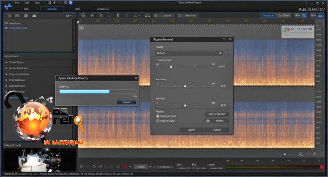The width and height of the screenshot is (328, 177).
Task: Click the undo arrow icon in title bar
Action: [55, 3]
